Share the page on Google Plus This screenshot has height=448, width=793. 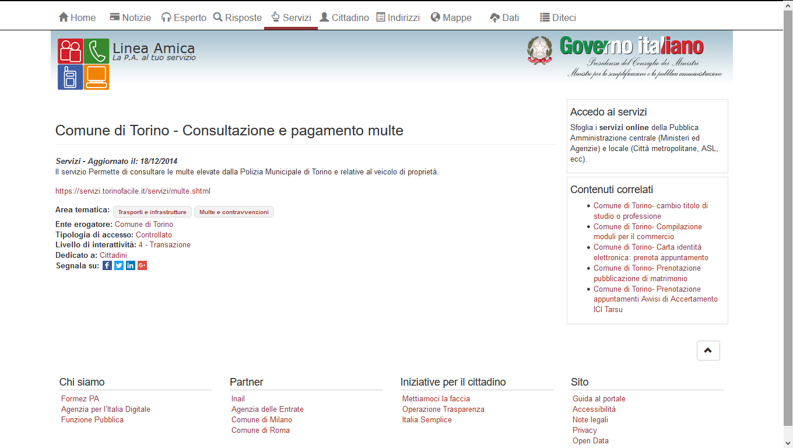coord(142,265)
